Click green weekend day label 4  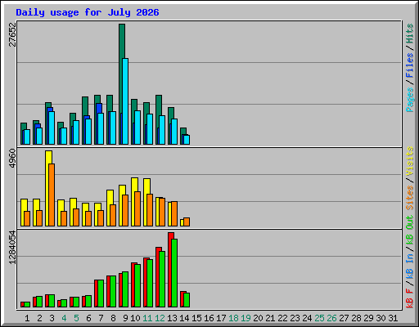pos(64,318)
